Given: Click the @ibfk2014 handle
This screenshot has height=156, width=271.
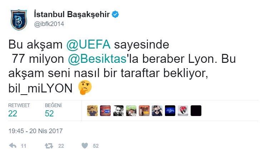Looking at the screenshot, I should [49, 24].
